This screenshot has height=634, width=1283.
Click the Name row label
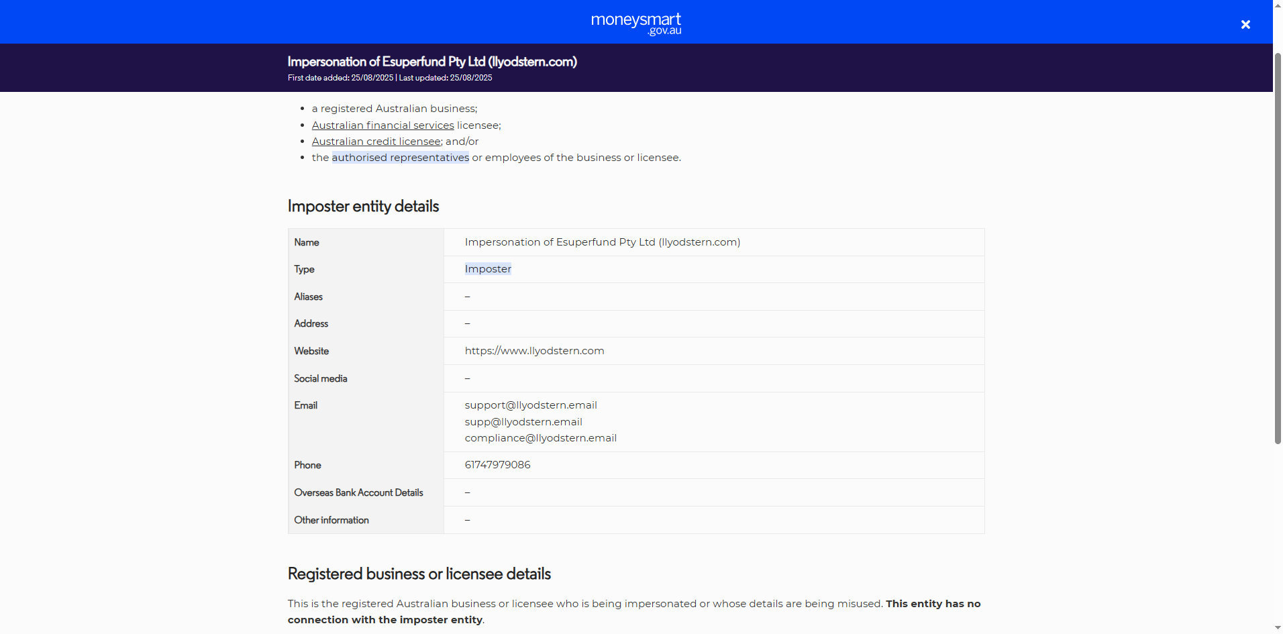[307, 242]
